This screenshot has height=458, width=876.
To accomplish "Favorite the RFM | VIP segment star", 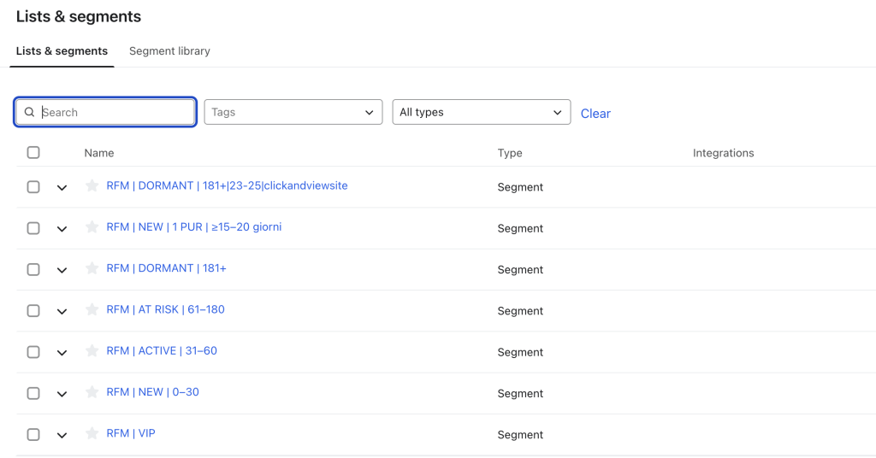I will [92, 433].
